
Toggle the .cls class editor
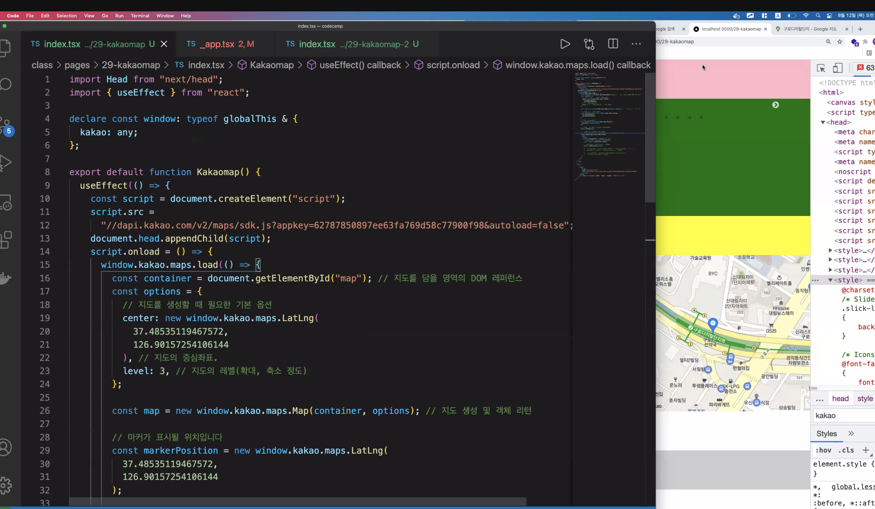(x=846, y=450)
